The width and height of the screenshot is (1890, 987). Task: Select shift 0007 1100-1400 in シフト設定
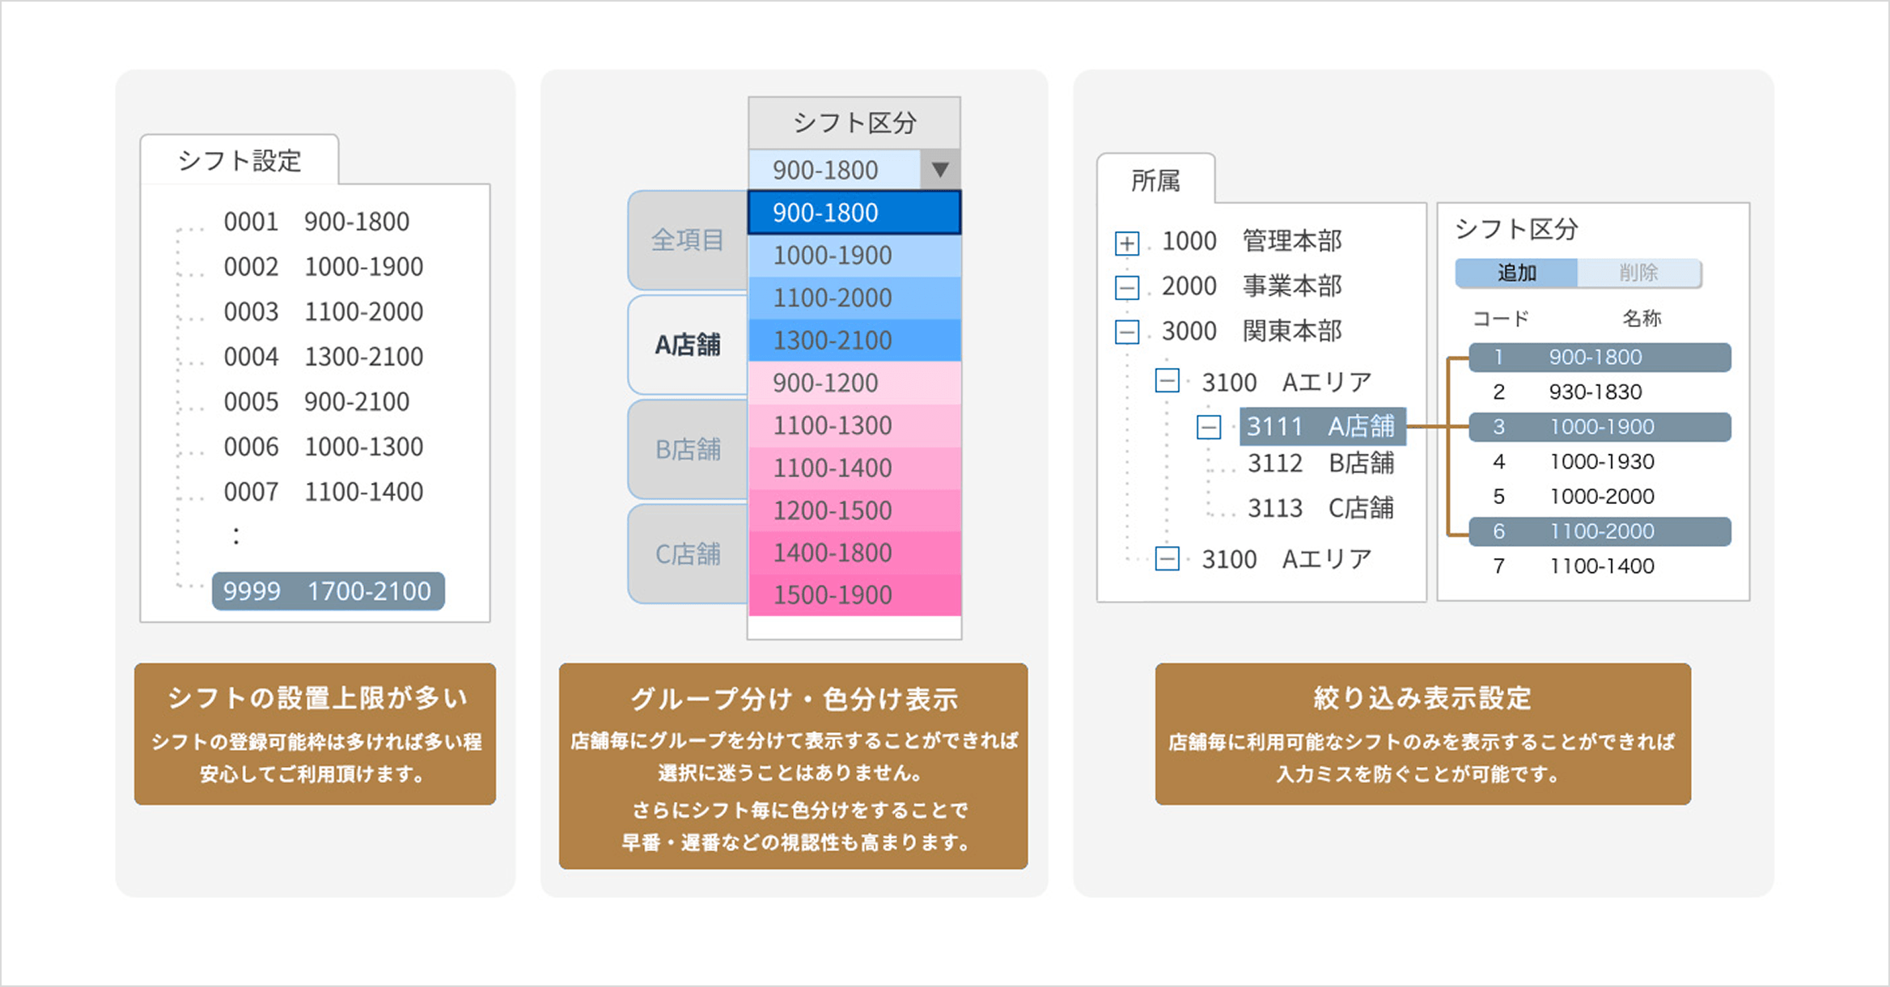click(324, 492)
